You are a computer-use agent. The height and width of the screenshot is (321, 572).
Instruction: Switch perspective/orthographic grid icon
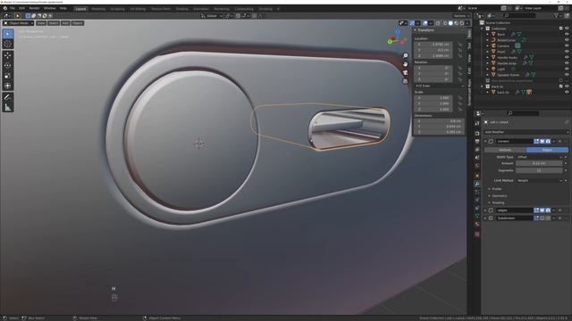[x=405, y=81]
